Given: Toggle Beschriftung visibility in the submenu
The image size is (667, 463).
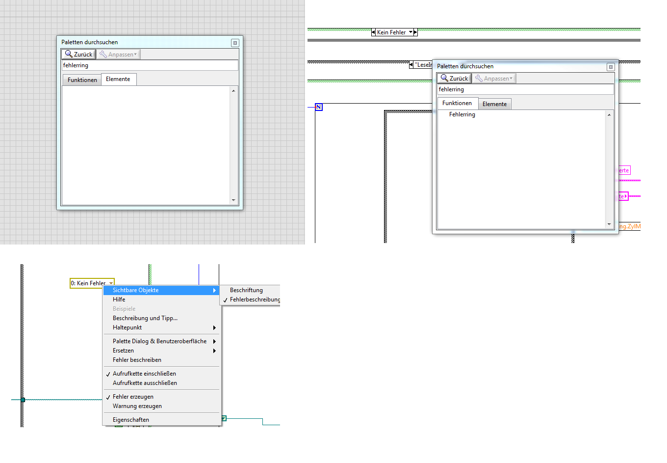Looking at the screenshot, I should (x=250, y=290).
